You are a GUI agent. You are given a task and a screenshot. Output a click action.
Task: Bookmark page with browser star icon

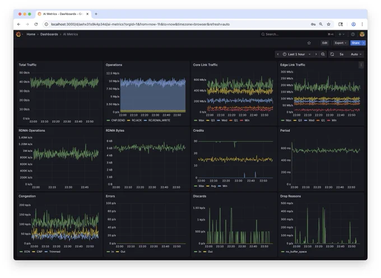(x=328, y=24)
